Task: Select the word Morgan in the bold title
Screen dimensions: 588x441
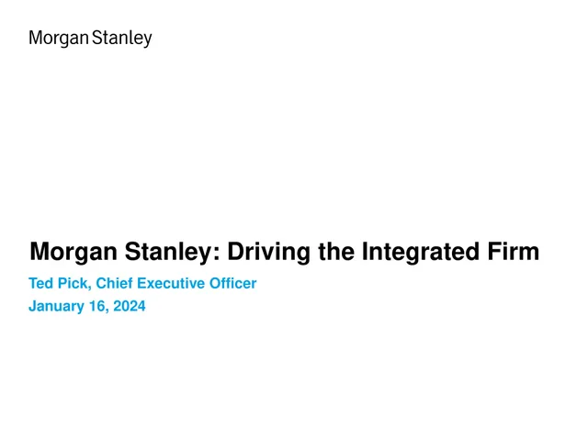Action: [x=73, y=252]
